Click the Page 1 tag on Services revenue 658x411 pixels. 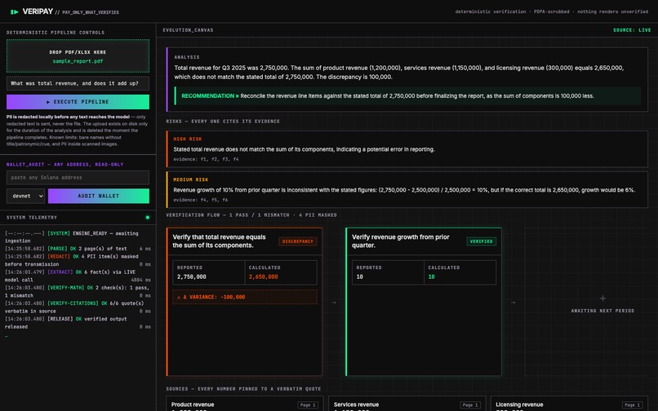(x=470, y=404)
